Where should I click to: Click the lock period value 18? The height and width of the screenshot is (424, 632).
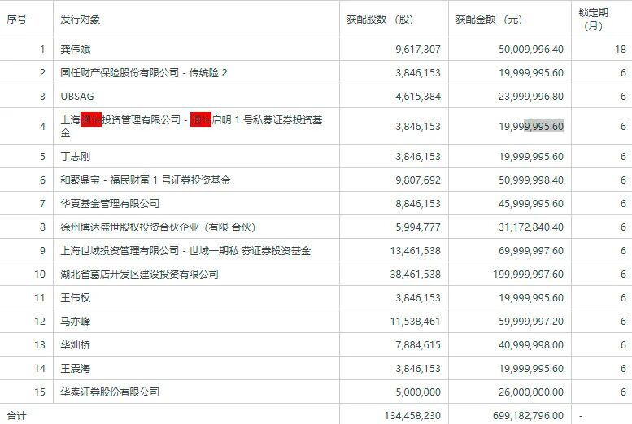tap(621, 49)
